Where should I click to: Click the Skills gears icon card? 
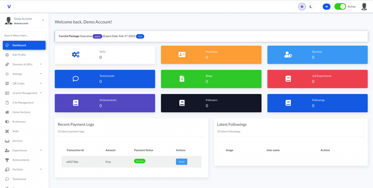(x=76, y=55)
